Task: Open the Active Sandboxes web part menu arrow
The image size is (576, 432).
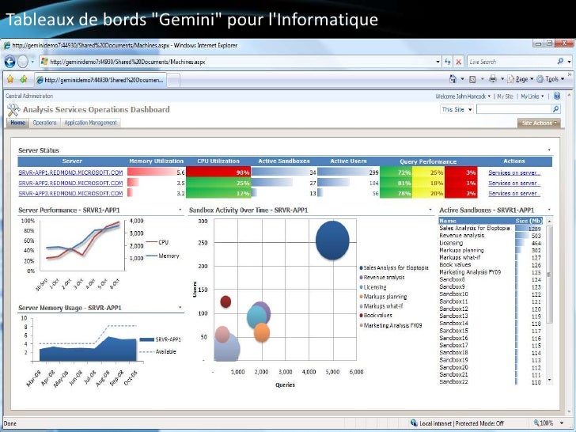Action: (549, 210)
